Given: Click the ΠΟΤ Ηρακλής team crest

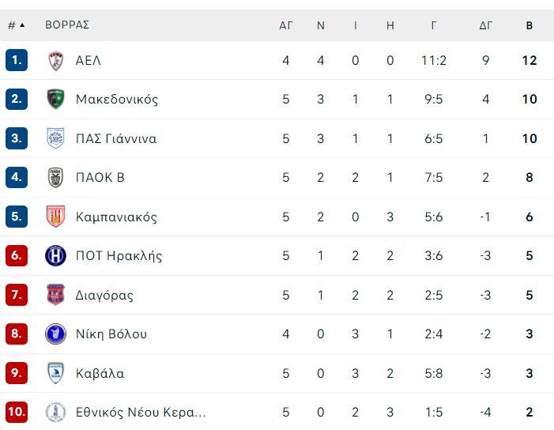Looking at the screenshot, I should click(56, 255).
